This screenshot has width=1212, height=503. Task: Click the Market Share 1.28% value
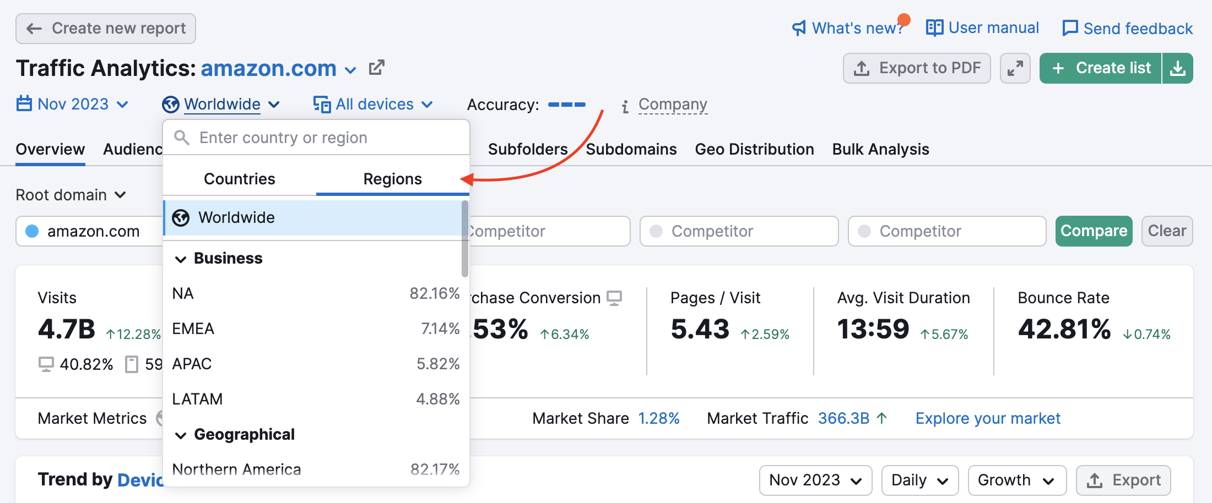point(658,418)
